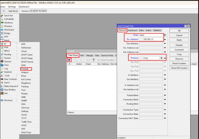Toggle Protocol invert checkbox
This screenshot has height=139, width=199.
click(x=140, y=58)
